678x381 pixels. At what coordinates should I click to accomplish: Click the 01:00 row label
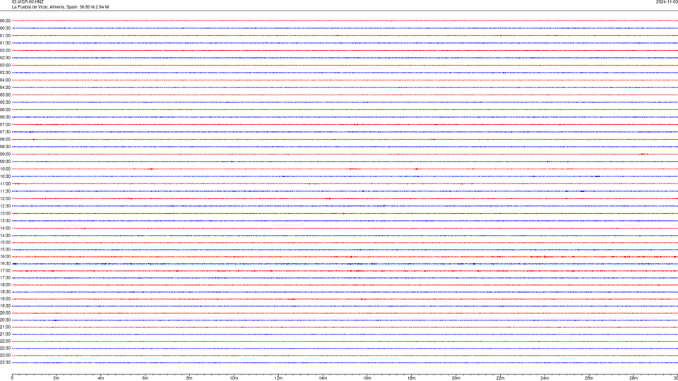(x=5, y=35)
